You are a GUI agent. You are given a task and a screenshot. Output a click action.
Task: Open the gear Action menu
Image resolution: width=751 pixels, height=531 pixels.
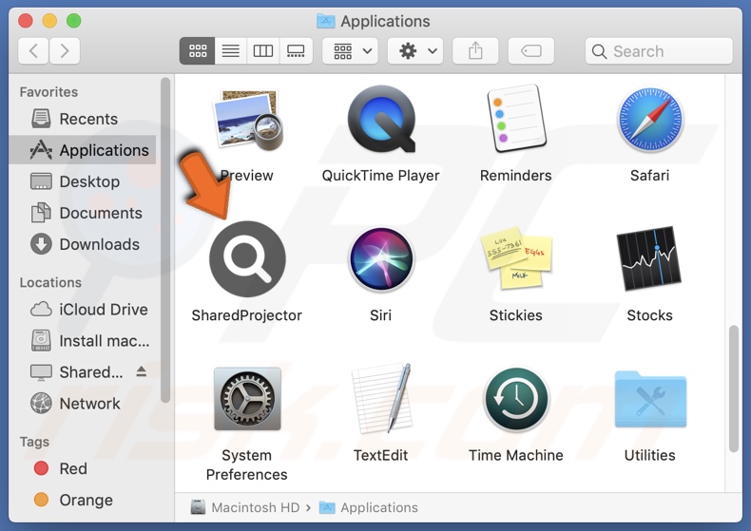click(x=415, y=50)
